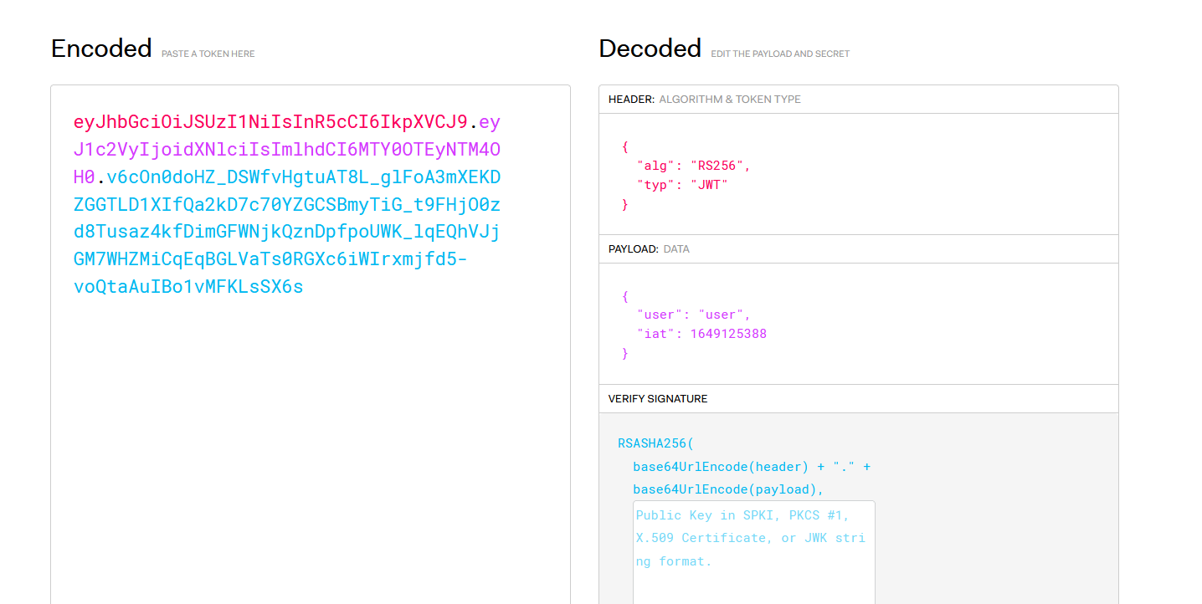Click the "PAYLOAD:" section label
This screenshot has width=1202, height=604.
[x=634, y=248]
